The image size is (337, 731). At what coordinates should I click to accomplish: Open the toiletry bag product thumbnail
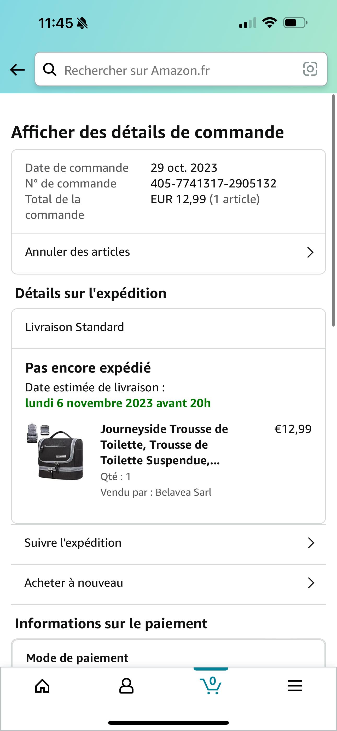point(55,452)
